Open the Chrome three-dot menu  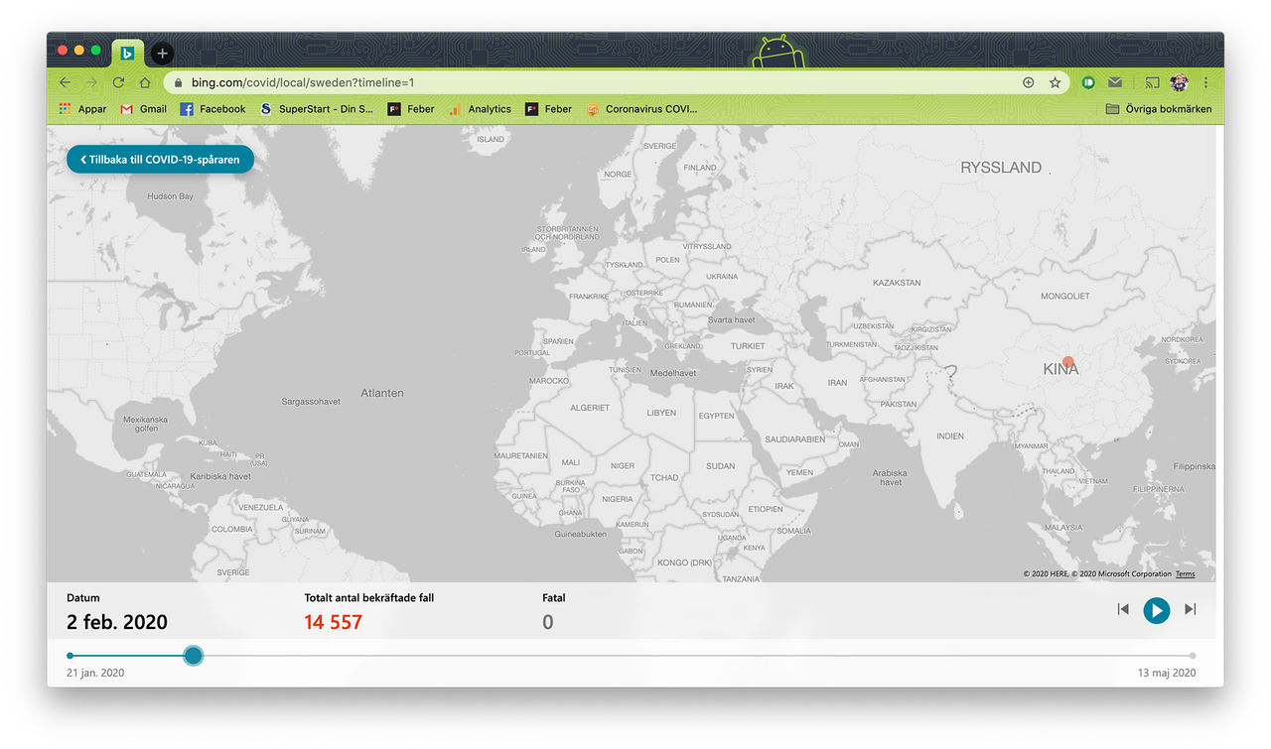pyautogui.click(x=1205, y=82)
